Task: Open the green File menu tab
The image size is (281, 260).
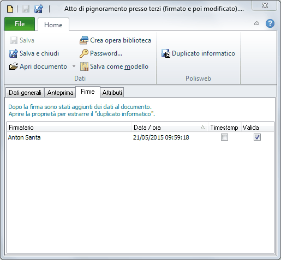Action: (20, 24)
